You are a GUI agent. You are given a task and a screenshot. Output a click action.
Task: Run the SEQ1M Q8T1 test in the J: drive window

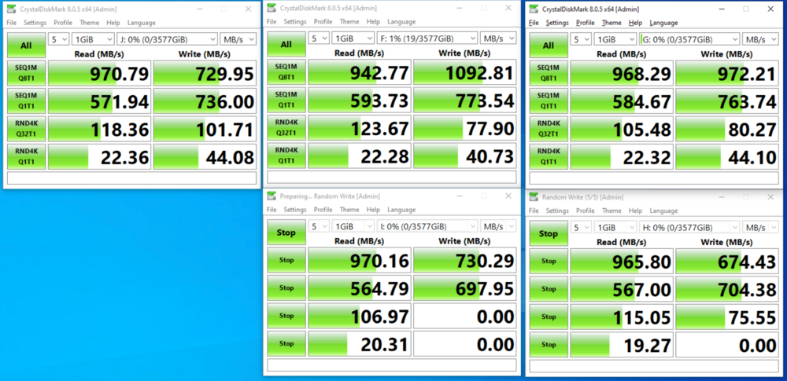(26, 74)
